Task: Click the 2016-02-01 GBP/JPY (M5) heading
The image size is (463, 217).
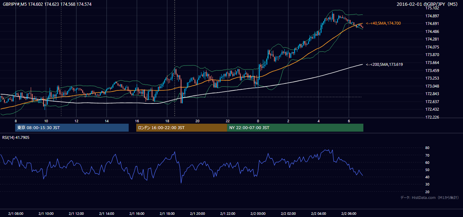Action: coord(427,4)
